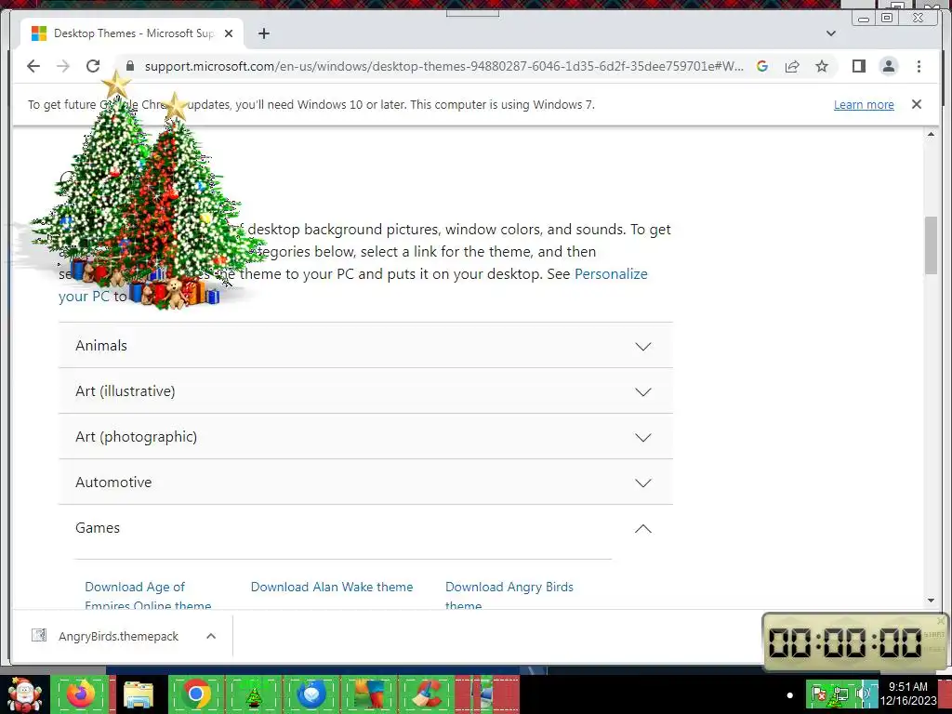
Task: Expand the Automotive section
Action: (365, 483)
